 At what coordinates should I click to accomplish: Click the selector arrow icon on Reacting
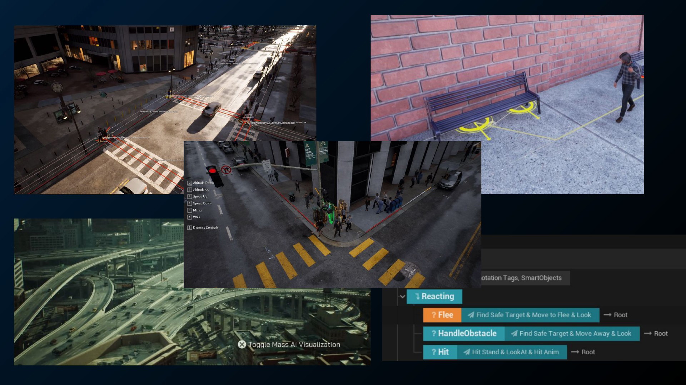point(417,297)
